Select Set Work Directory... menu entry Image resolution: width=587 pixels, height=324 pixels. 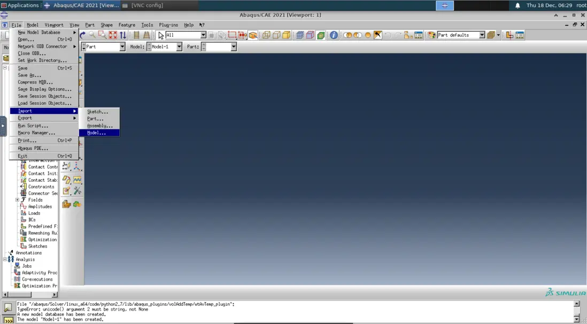click(x=42, y=60)
